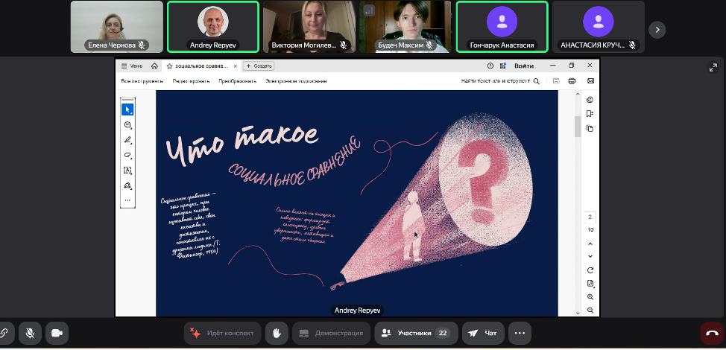Click the rotate page icon in right sidebar
The width and height of the screenshot is (726, 350).
(x=590, y=270)
